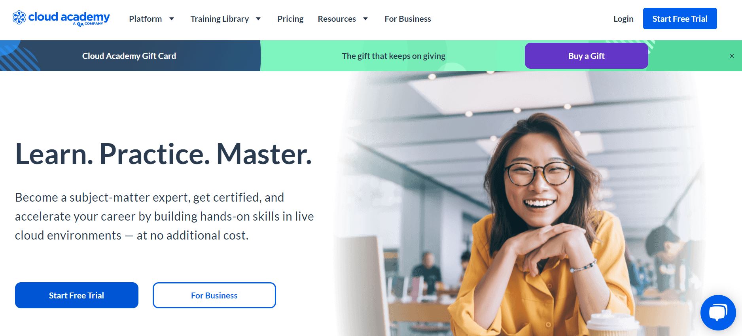Click the purple Buy a Gift button
The width and height of the screenshot is (742, 336).
586,56
